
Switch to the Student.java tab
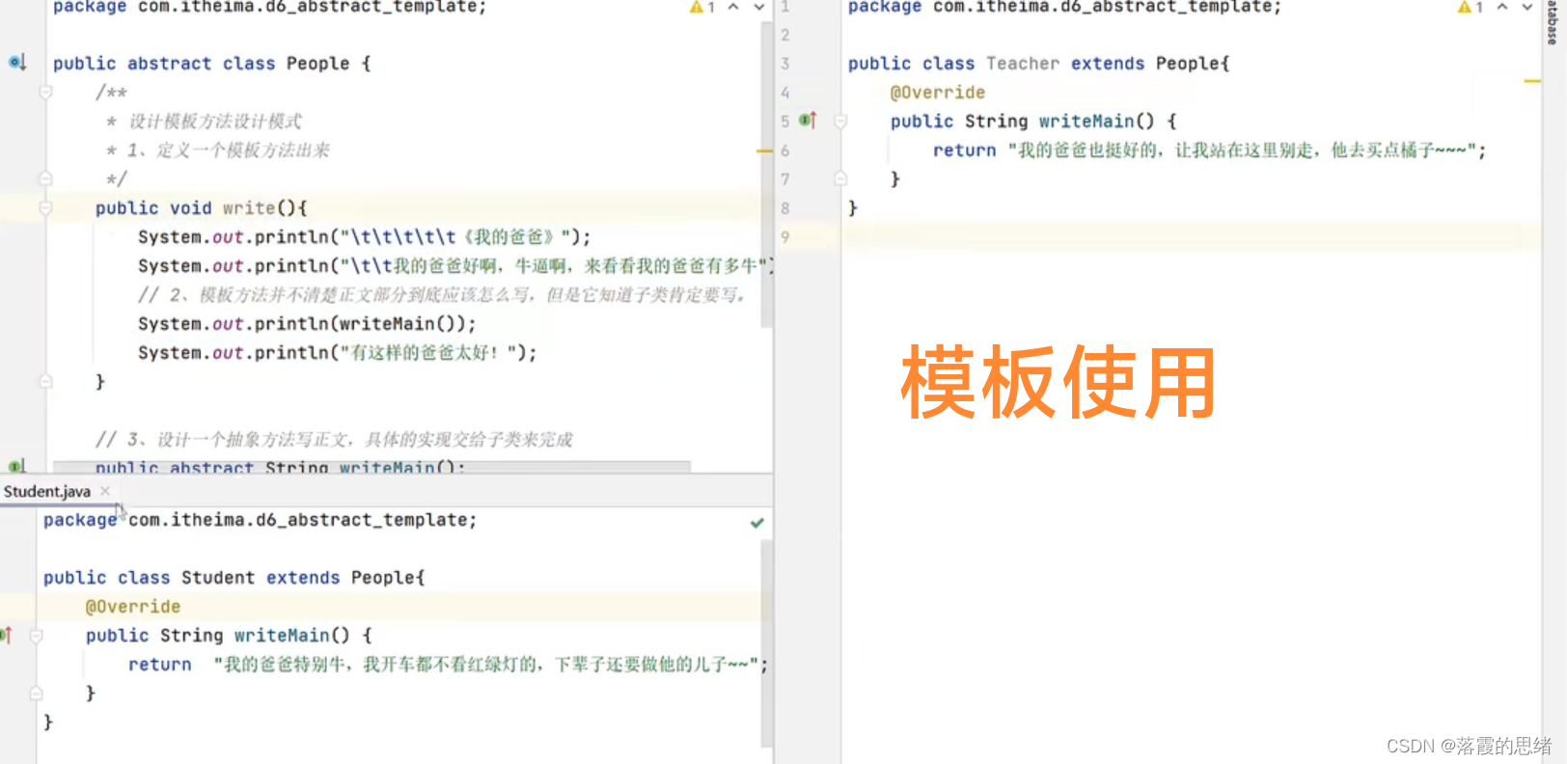47,491
